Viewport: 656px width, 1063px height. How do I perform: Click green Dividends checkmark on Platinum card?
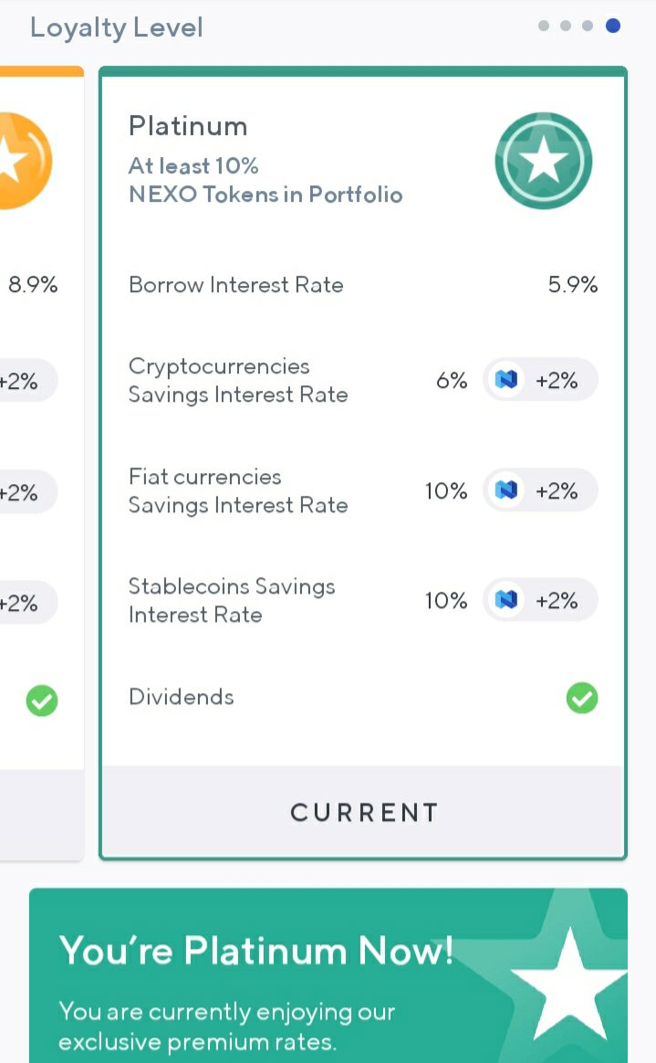[581, 698]
